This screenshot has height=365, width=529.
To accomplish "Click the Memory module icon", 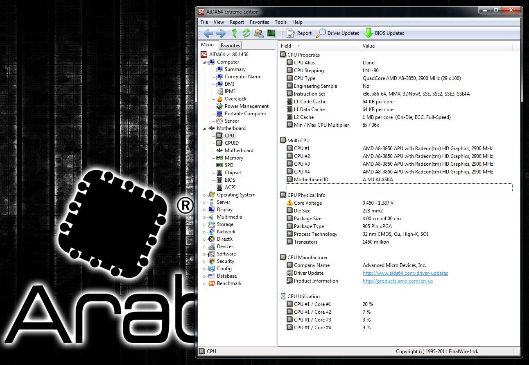I will coord(219,158).
